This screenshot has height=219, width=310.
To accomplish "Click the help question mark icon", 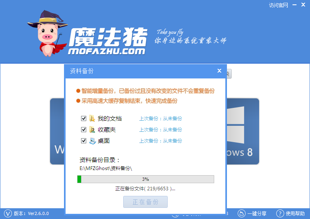I will [x=280, y=213].
